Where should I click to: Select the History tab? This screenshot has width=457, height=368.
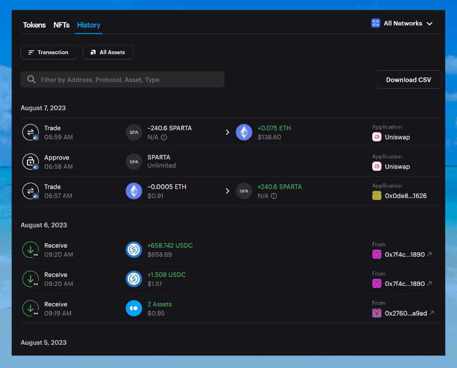click(x=88, y=25)
